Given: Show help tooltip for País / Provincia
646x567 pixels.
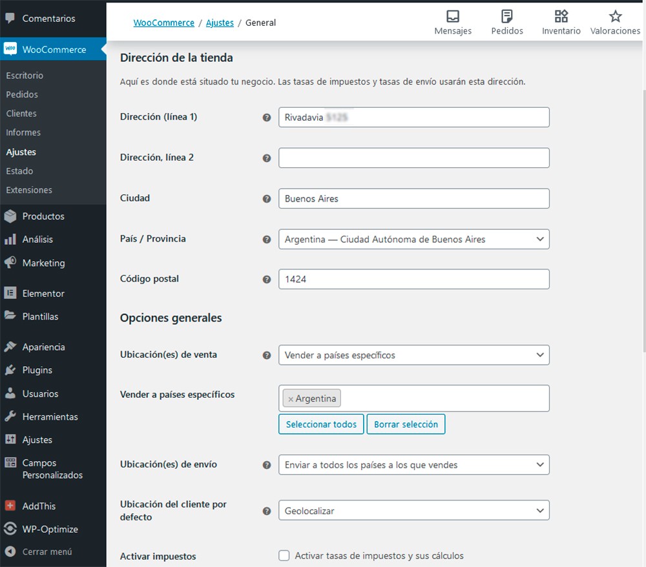Looking at the screenshot, I should (x=267, y=240).
